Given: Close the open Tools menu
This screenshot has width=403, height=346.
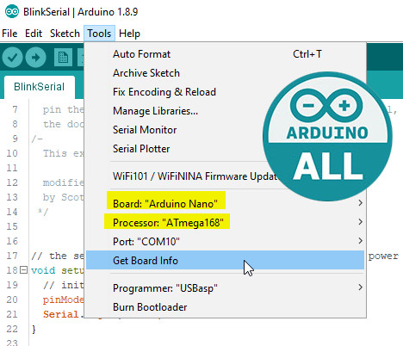Looking at the screenshot, I should (99, 34).
